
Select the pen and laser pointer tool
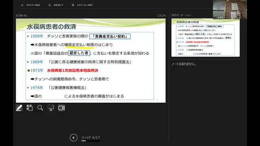point(19,108)
